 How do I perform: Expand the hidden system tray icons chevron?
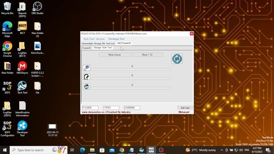(x=222, y=150)
